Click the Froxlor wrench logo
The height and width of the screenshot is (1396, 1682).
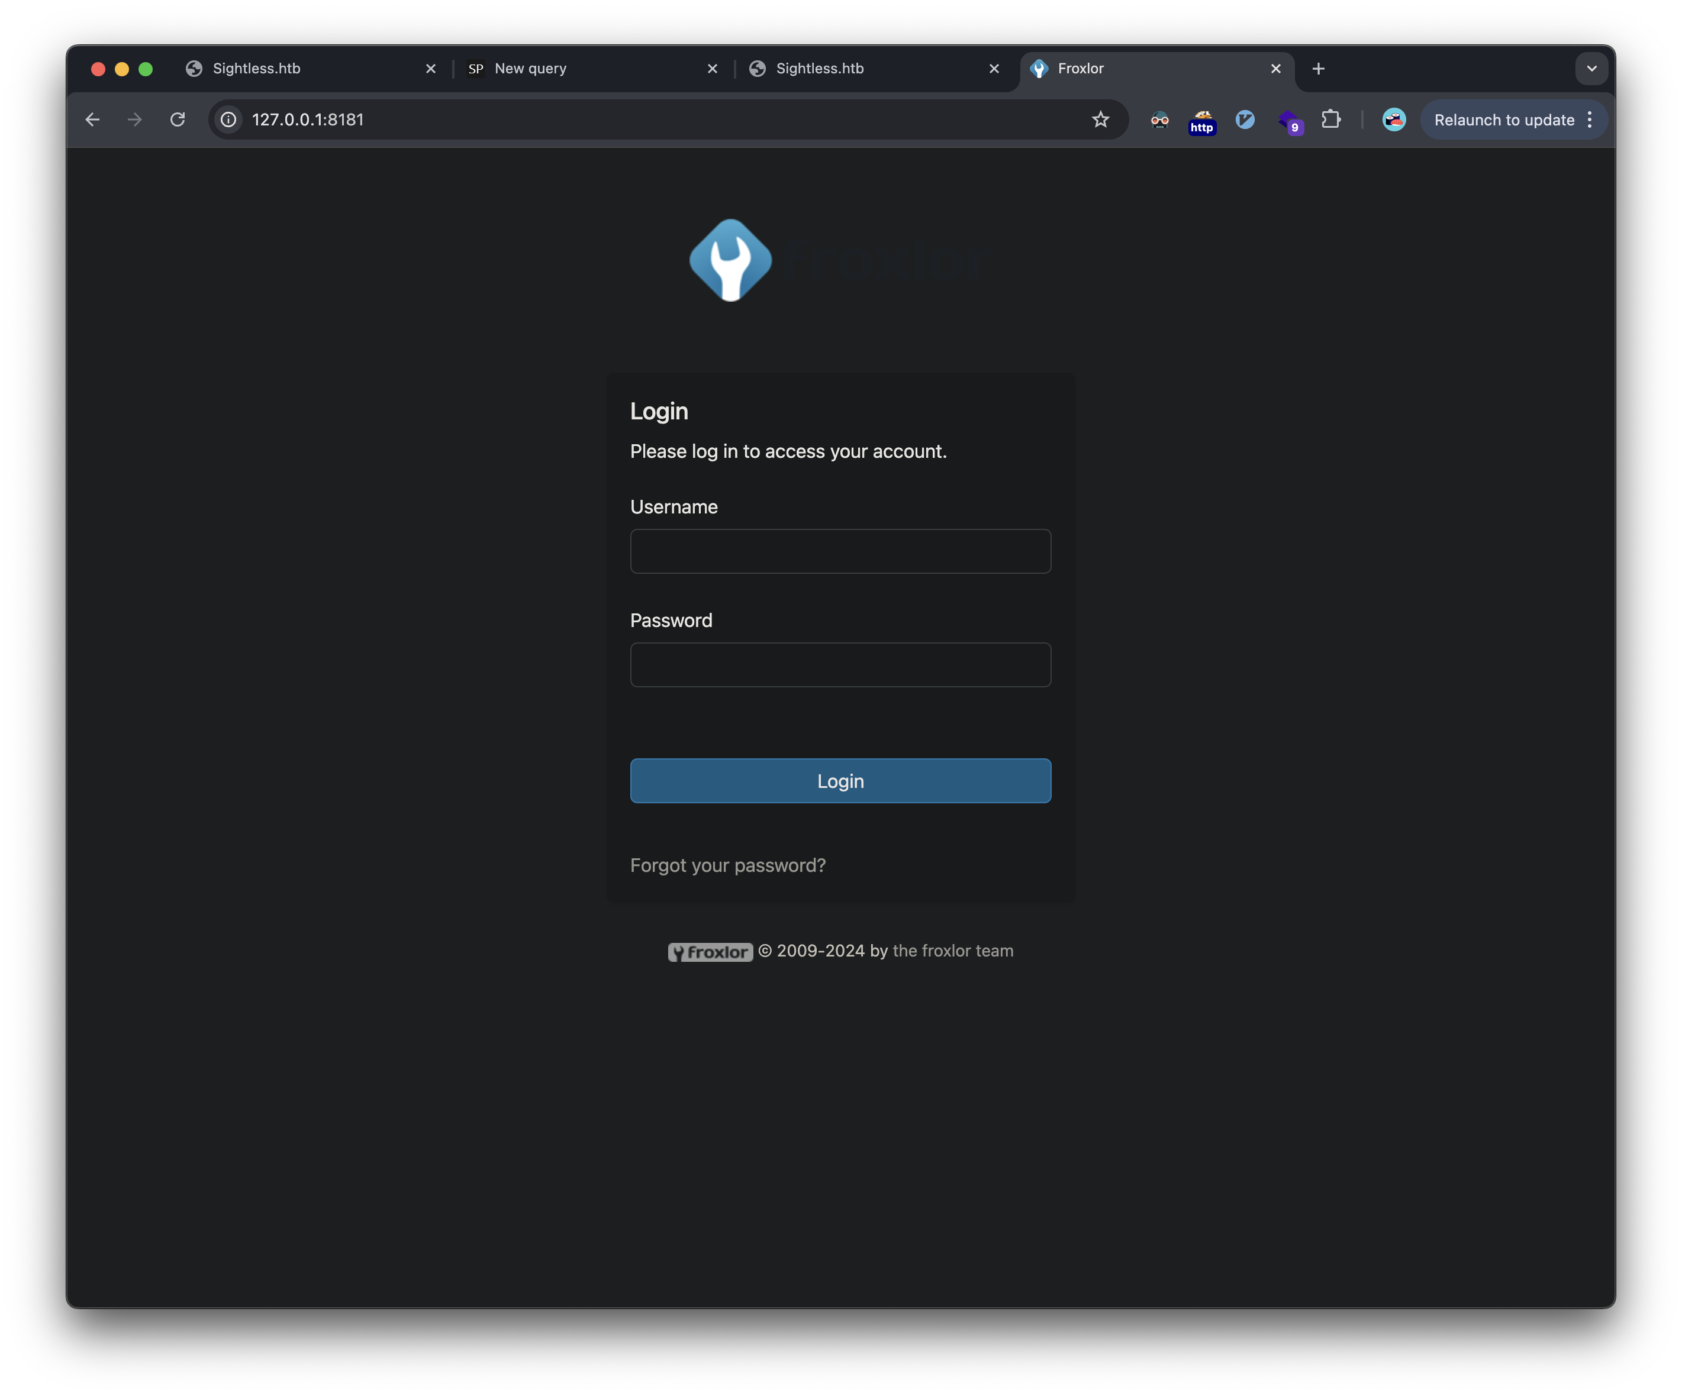730,260
